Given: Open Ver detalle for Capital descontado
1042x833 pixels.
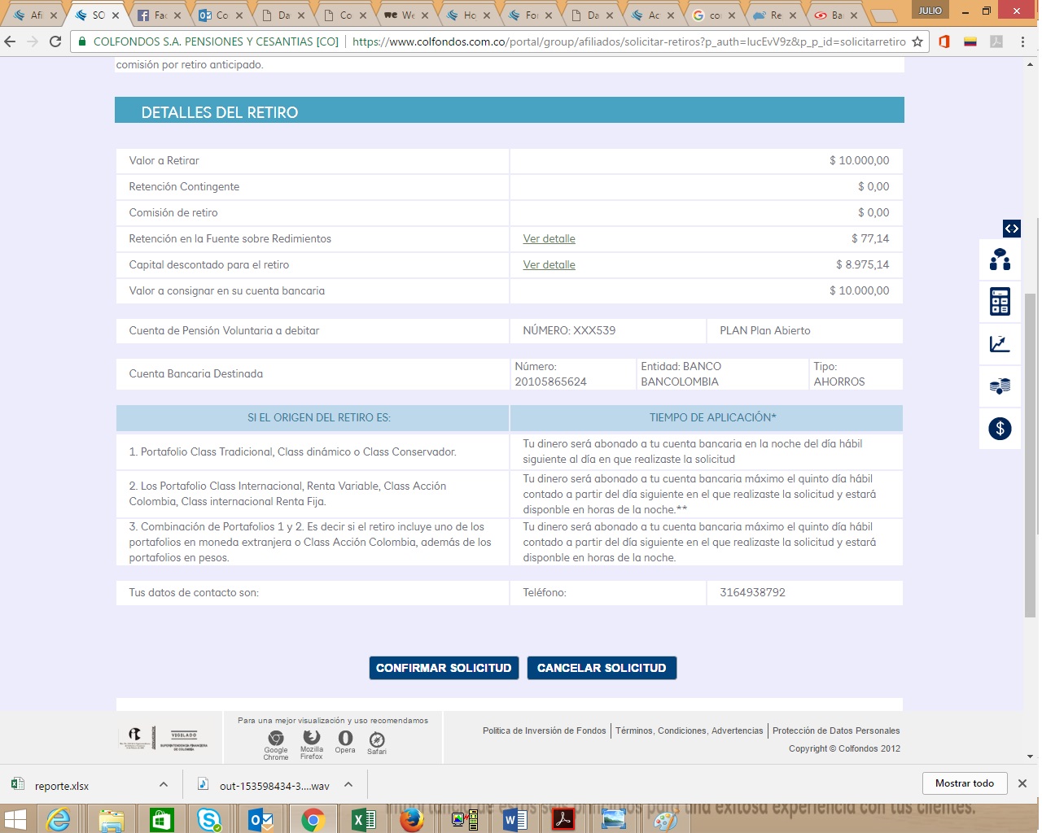Looking at the screenshot, I should click(x=549, y=265).
